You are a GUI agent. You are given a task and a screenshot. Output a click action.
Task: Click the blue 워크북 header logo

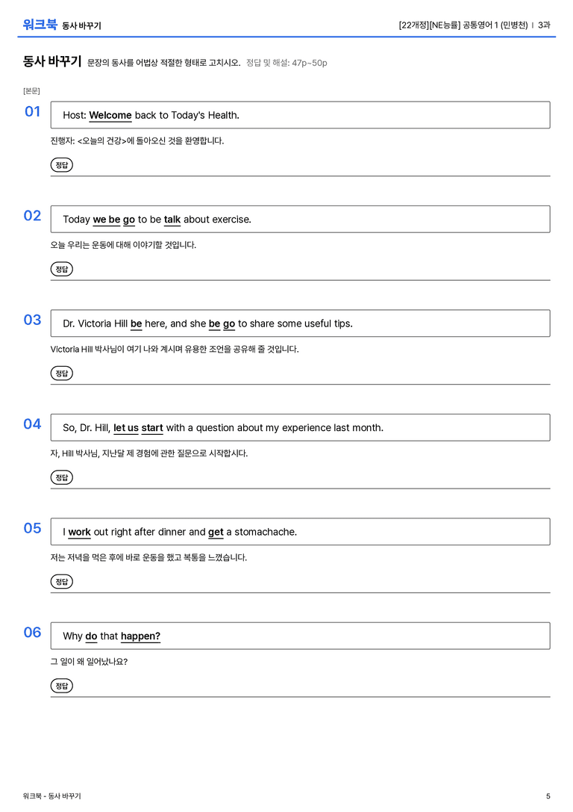pos(40,25)
